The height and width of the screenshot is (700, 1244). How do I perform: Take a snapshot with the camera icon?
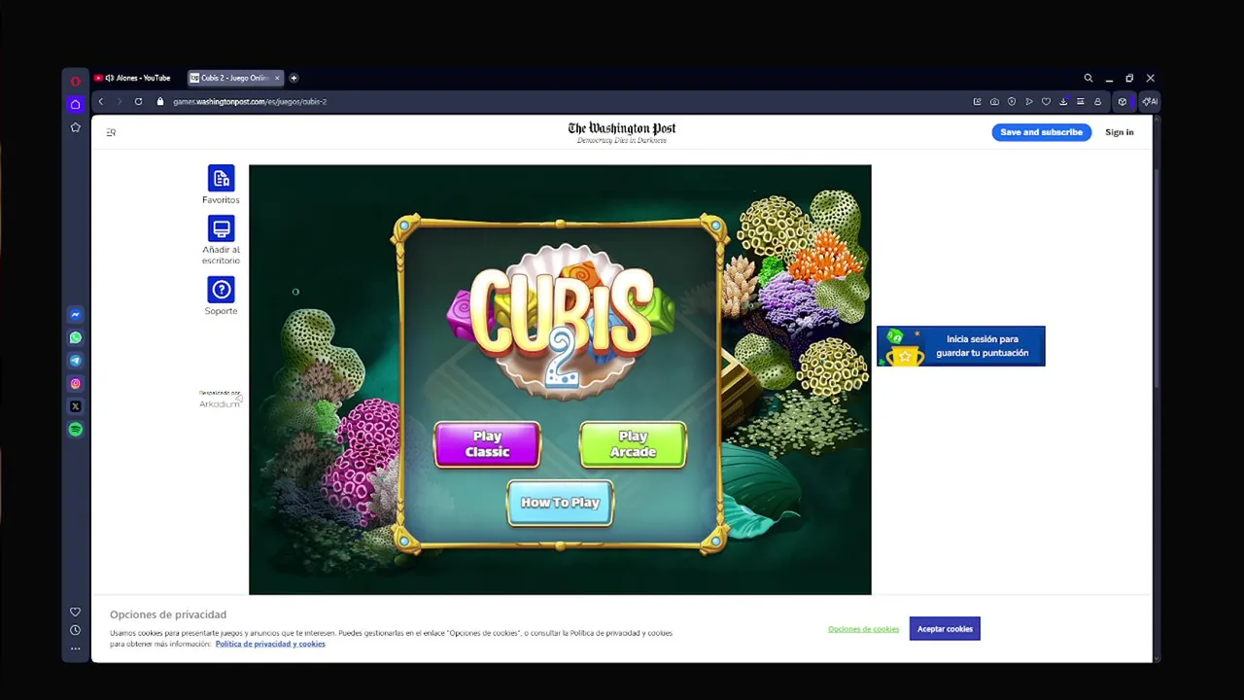(x=994, y=101)
